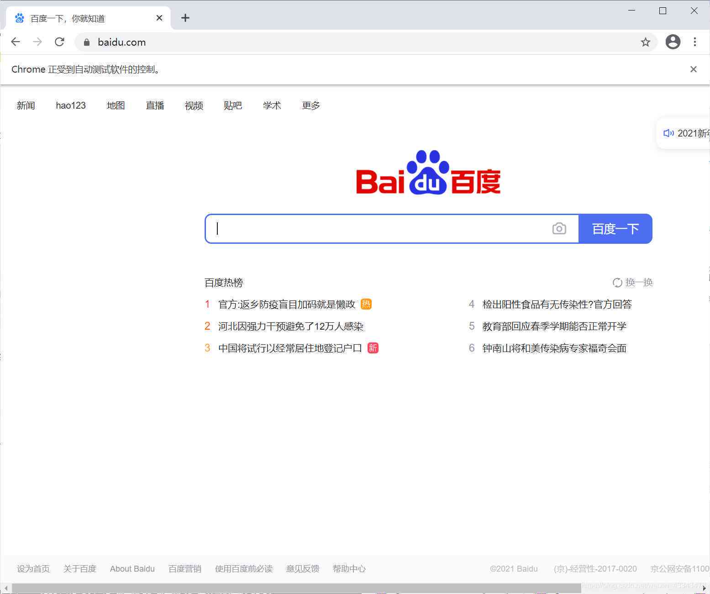The image size is (710, 594).
Task: Click the camera image search icon
Action: pos(559,228)
